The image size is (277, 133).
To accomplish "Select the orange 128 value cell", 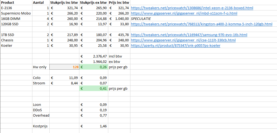I will (x=64, y=67).
